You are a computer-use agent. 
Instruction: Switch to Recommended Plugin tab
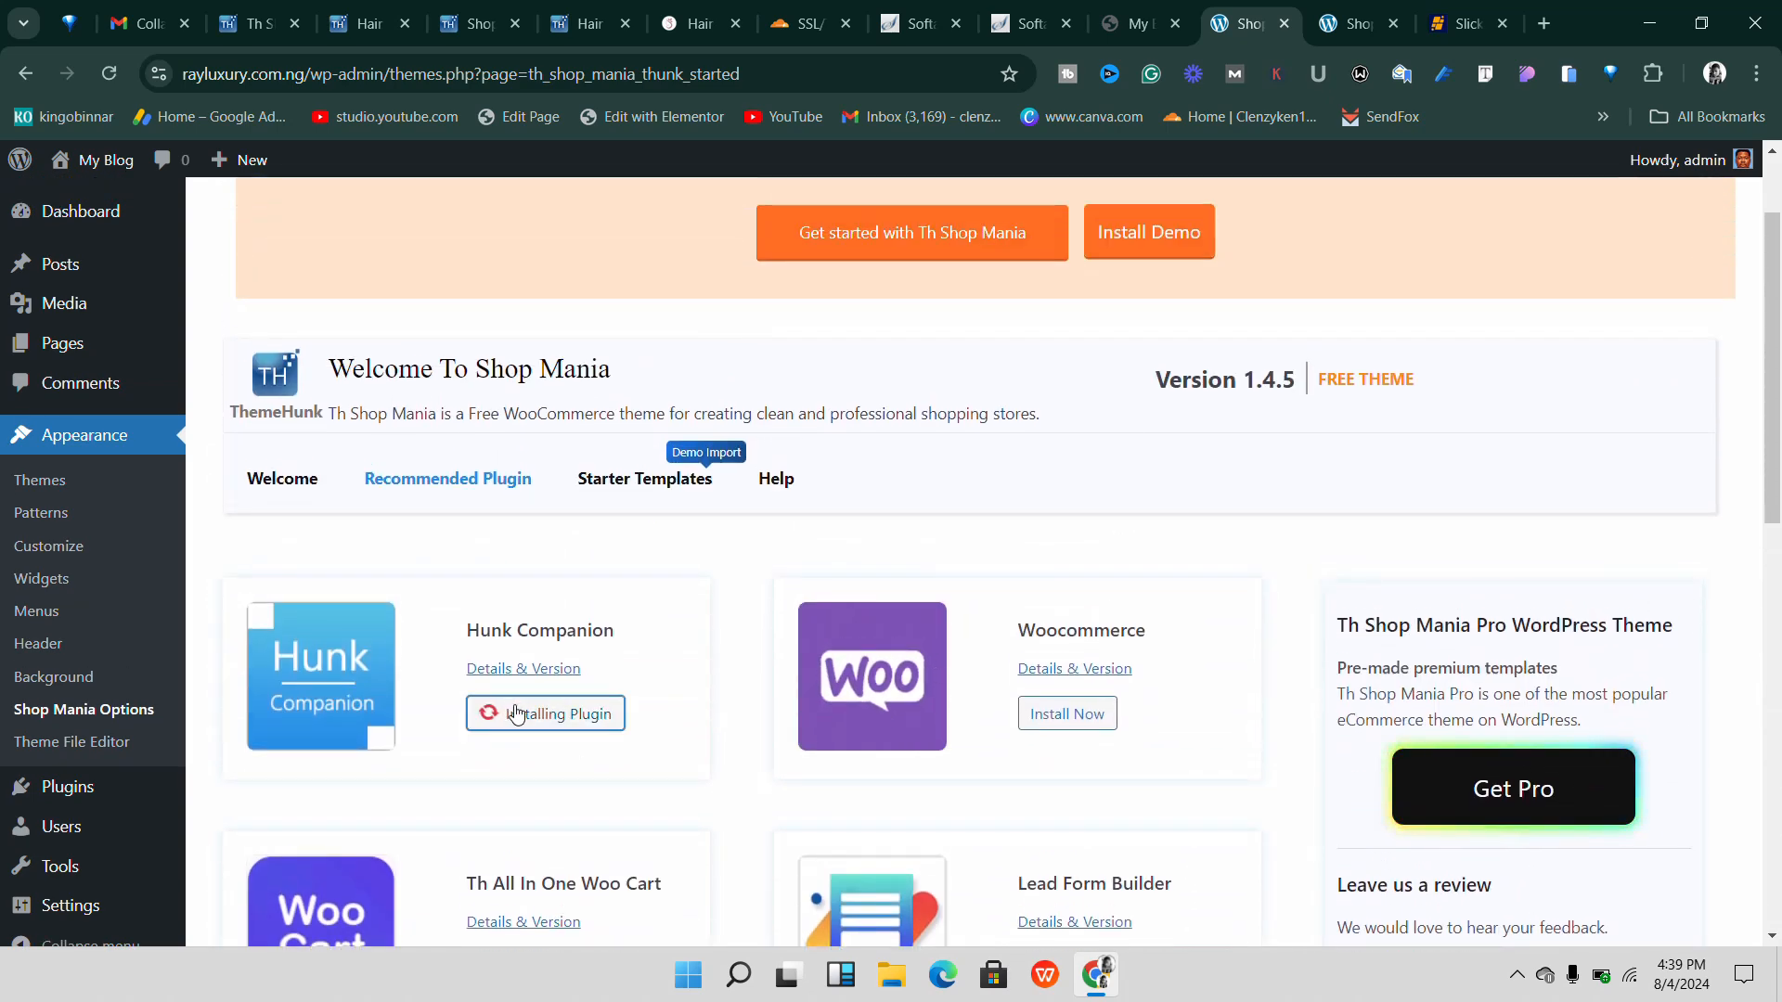(x=447, y=479)
